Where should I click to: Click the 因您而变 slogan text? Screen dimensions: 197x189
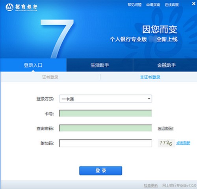160,29
